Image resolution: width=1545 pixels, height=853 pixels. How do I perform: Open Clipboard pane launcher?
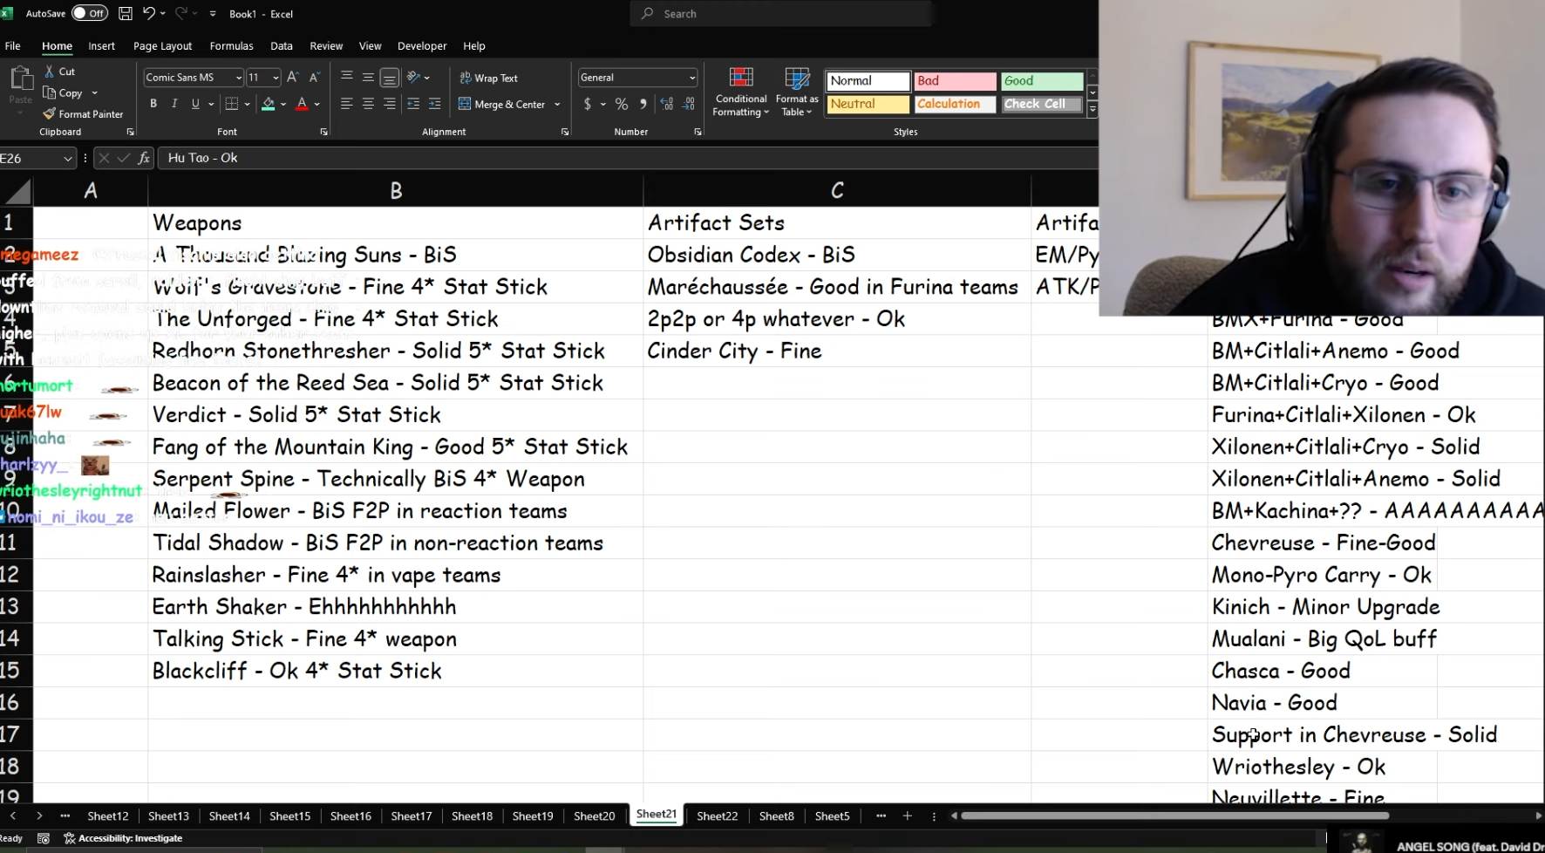(x=130, y=132)
